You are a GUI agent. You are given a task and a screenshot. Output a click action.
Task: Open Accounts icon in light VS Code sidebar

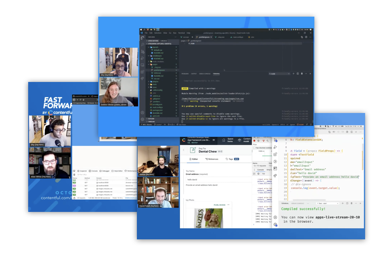(x=275, y=217)
